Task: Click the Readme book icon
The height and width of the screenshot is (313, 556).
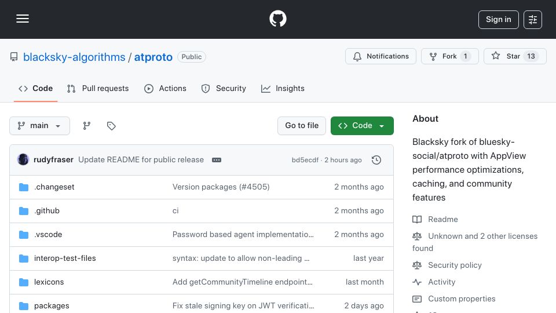Action: coord(417,219)
